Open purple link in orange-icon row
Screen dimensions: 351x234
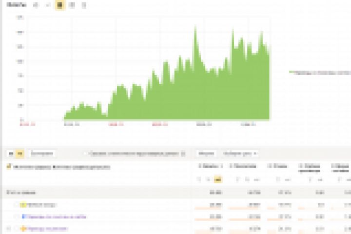pos(48,229)
